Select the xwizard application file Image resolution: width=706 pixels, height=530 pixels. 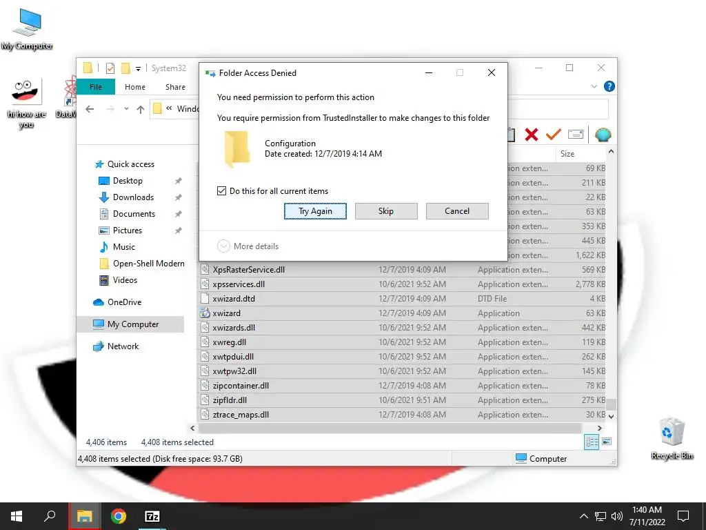point(226,313)
